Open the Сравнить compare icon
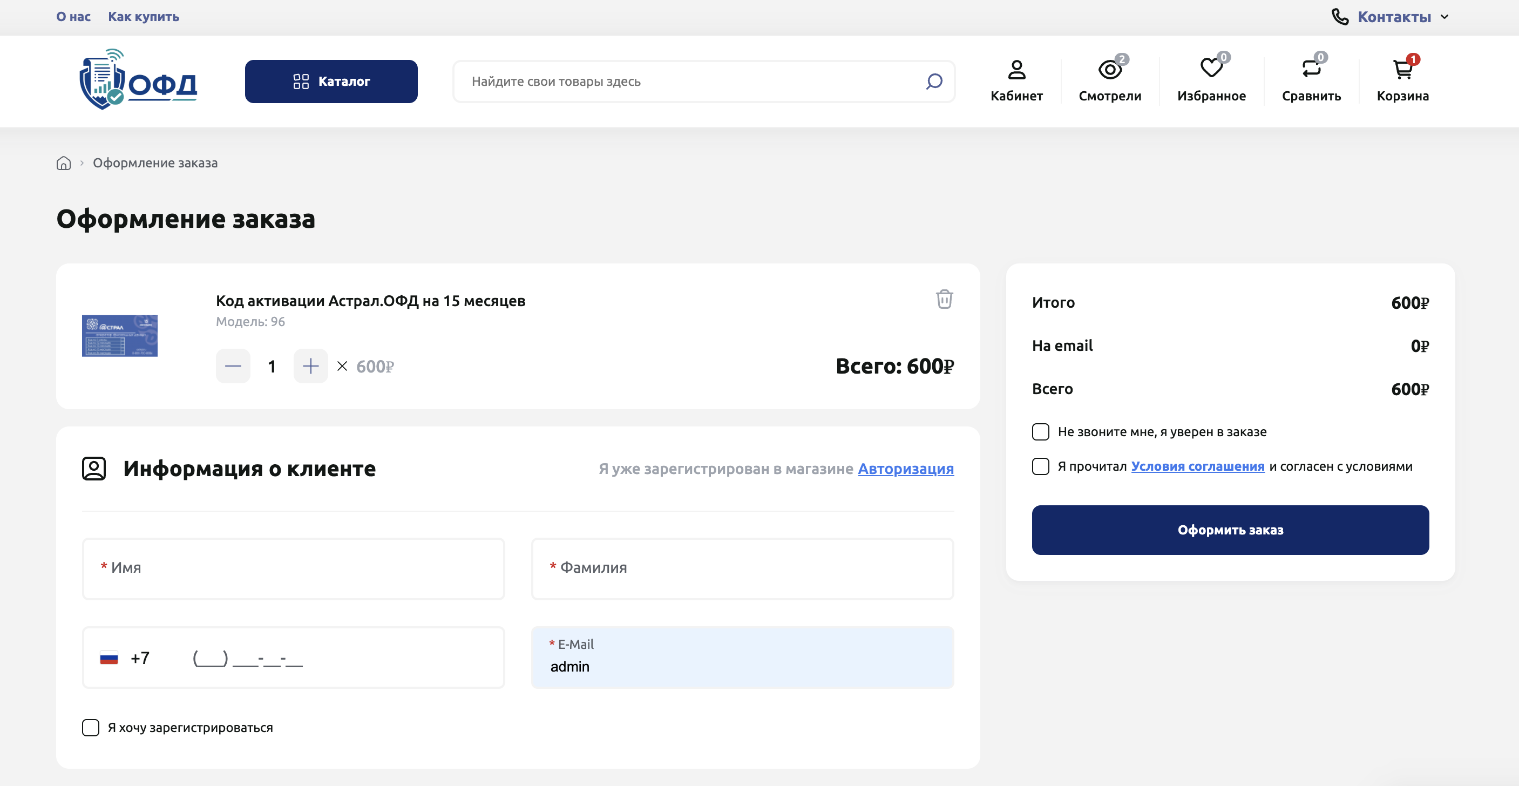Viewport: 1519px width, 786px height. (x=1311, y=81)
